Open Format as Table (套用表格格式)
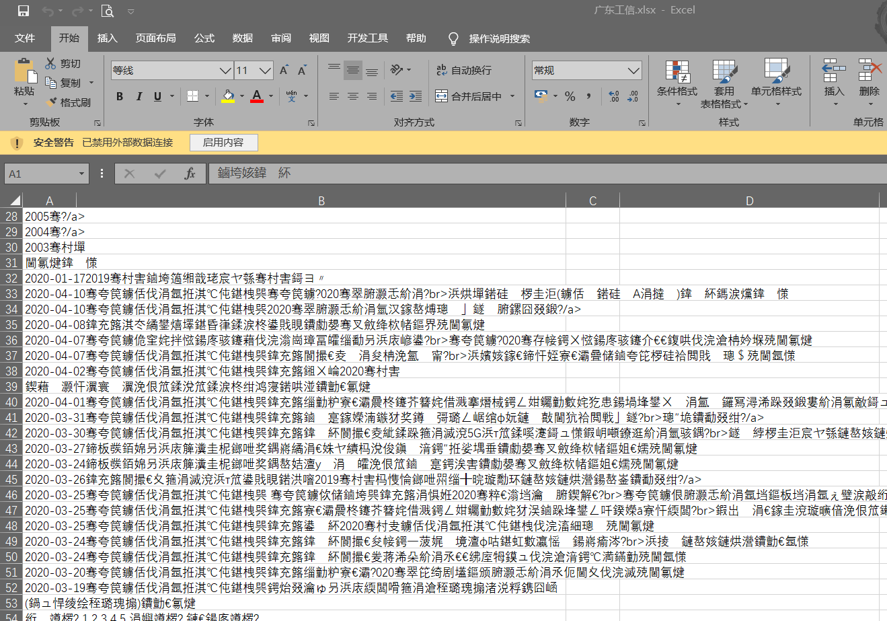This screenshot has width=887, height=621. click(724, 83)
